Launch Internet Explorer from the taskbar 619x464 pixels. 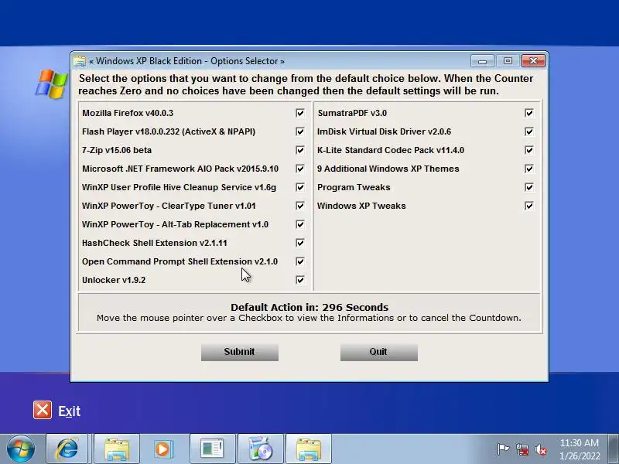(67, 449)
